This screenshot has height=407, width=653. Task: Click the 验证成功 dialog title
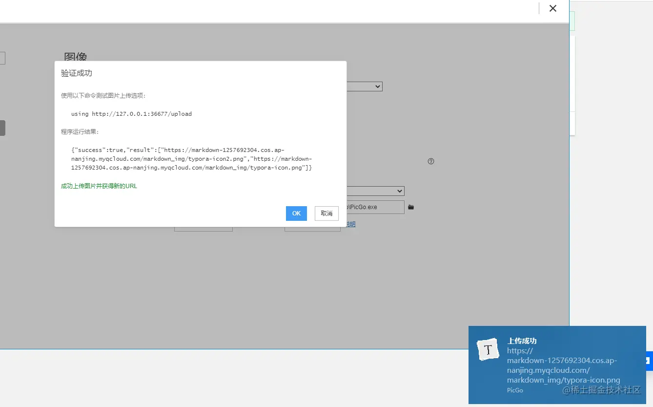click(77, 73)
